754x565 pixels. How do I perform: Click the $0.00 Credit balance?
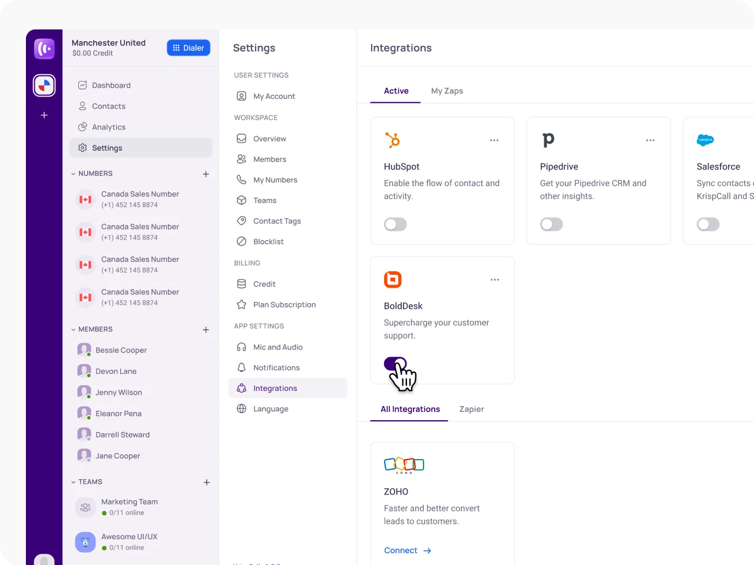tap(92, 54)
